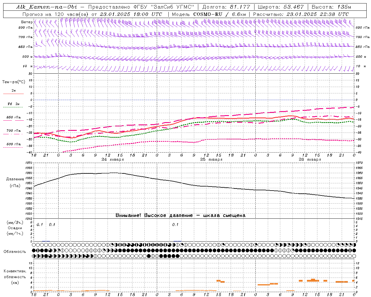The image size is (371, 297).
Task: Click the Давление pressure panel label
Action: [15, 179]
